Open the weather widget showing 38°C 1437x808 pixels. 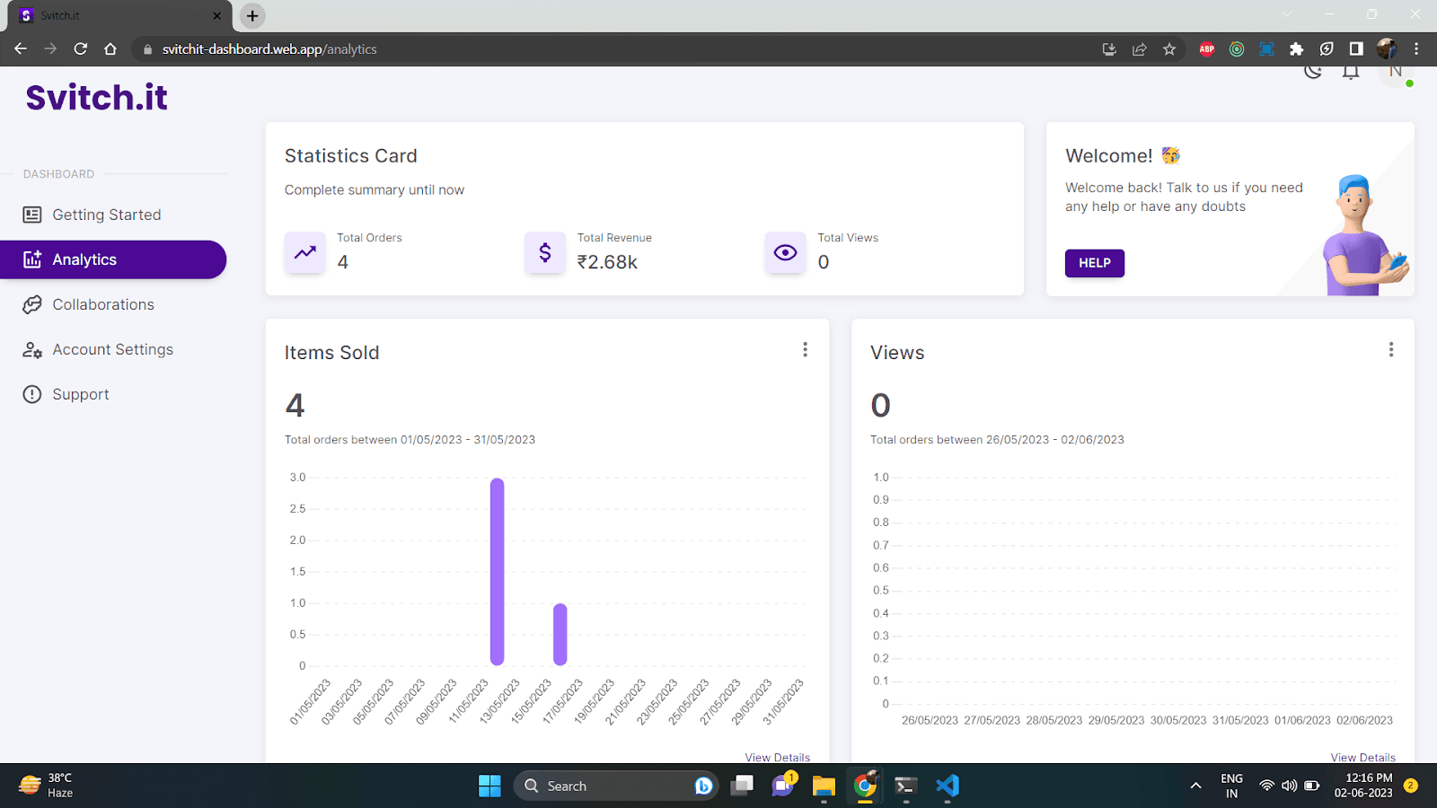(x=47, y=786)
